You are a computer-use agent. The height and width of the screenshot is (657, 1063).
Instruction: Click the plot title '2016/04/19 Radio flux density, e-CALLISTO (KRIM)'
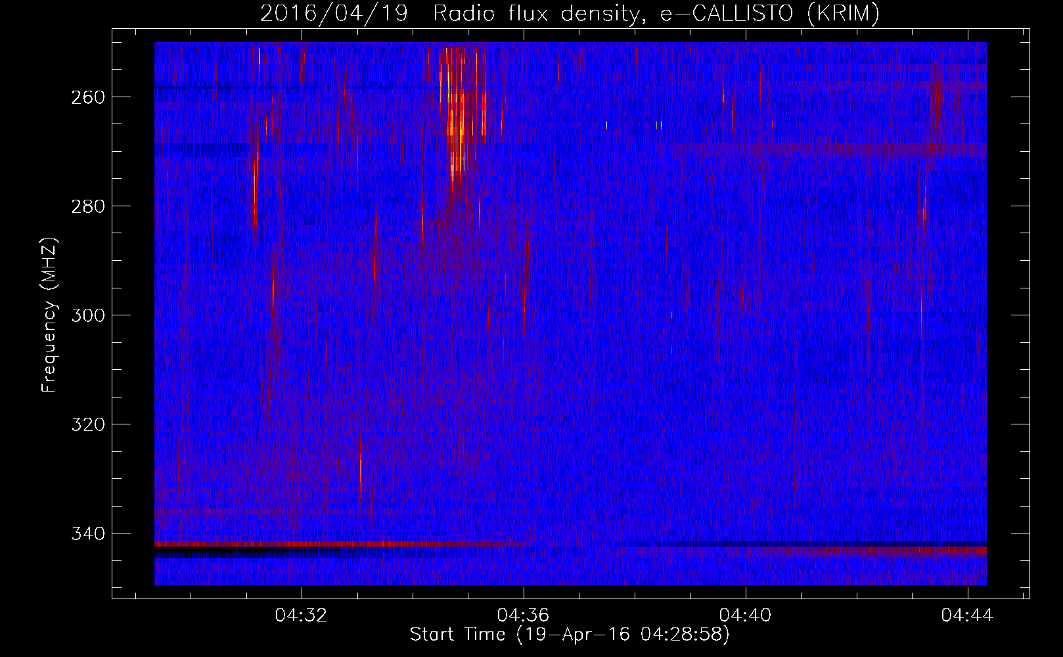[570, 14]
